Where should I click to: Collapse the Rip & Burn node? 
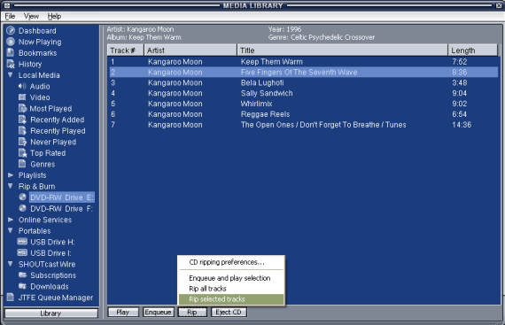pos(11,186)
